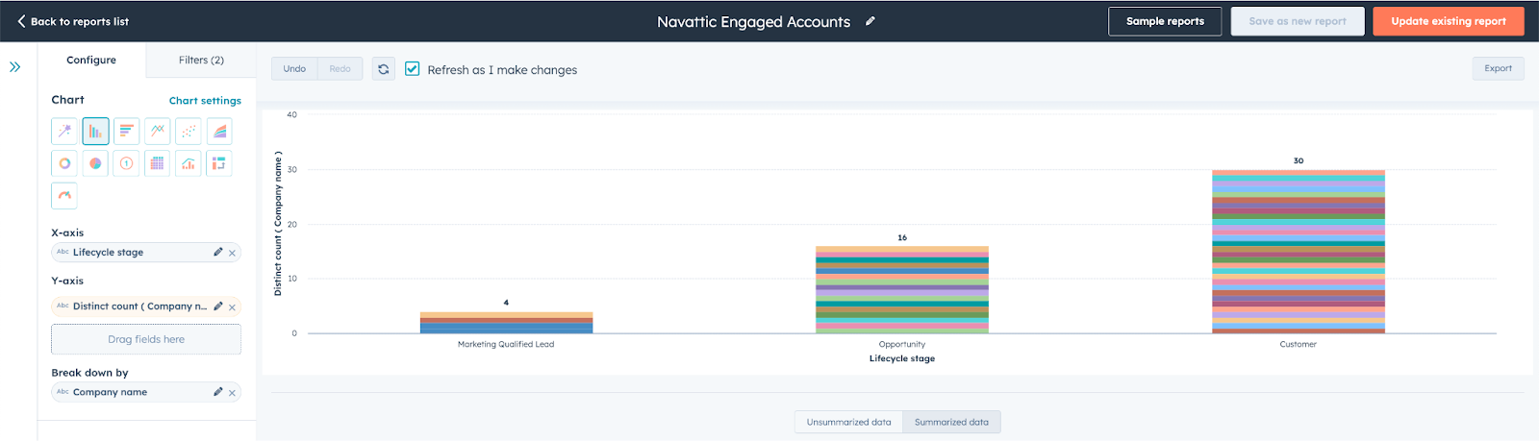Image resolution: width=1539 pixels, height=441 pixels.
Task: Uncheck Refresh as I make changes
Action: [x=413, y=69]
